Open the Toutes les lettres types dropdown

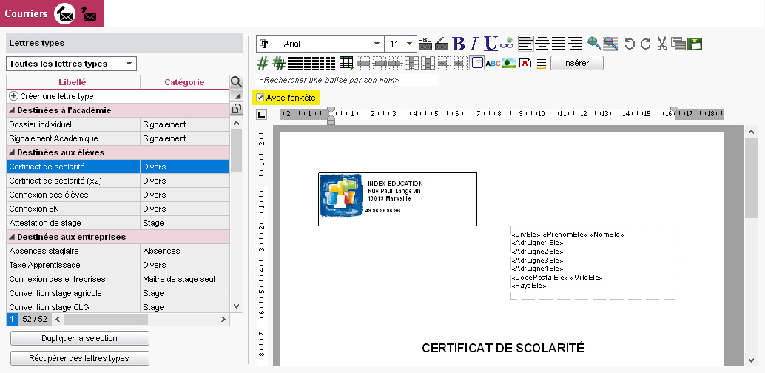pos(71,64)
